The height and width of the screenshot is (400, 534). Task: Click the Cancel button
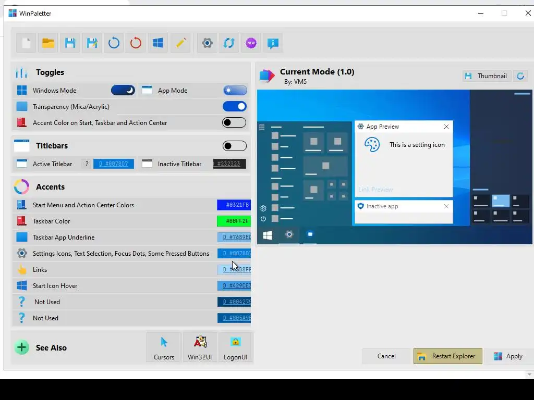pyautogui.click(x=386, y=356)
